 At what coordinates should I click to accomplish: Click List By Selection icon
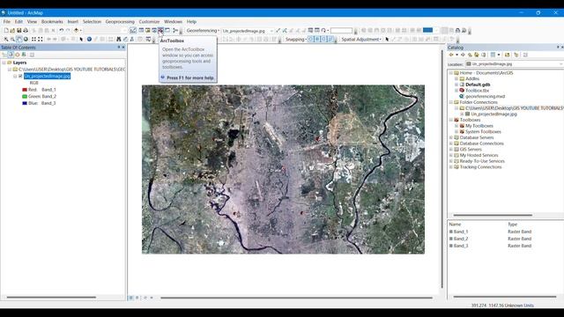pyautogui.click(x=24, y=55)
